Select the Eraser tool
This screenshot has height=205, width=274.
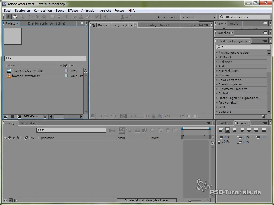coord(87,17)
